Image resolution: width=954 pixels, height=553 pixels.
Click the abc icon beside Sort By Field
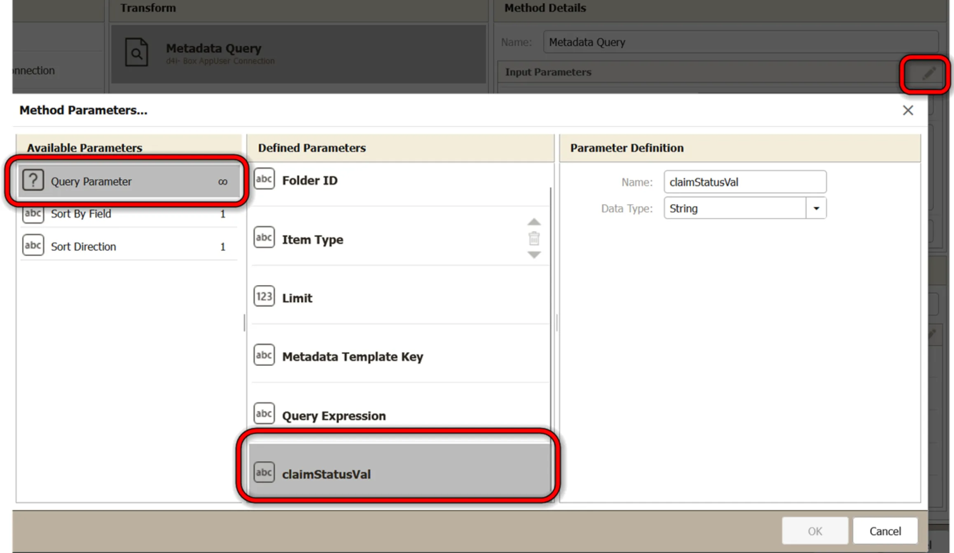[33, 213]
